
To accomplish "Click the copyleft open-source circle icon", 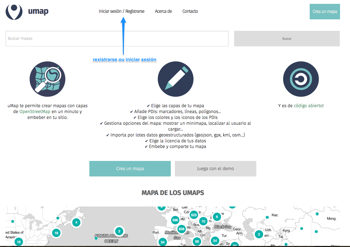I will (301, 79).
